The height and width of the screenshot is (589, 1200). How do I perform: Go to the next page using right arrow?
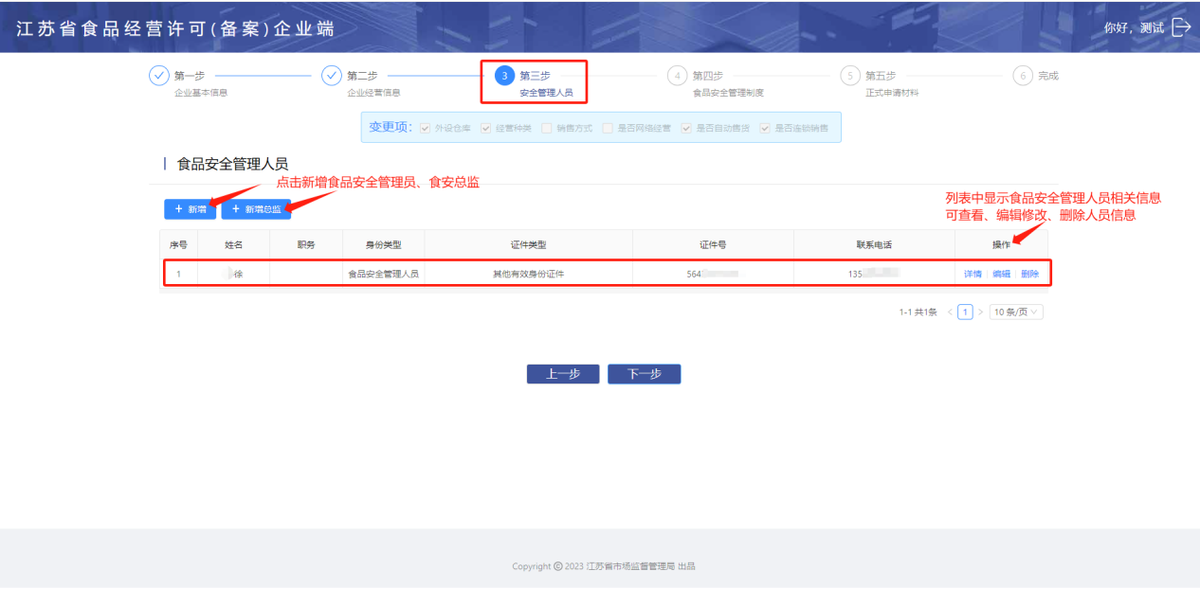coord(980,312)
